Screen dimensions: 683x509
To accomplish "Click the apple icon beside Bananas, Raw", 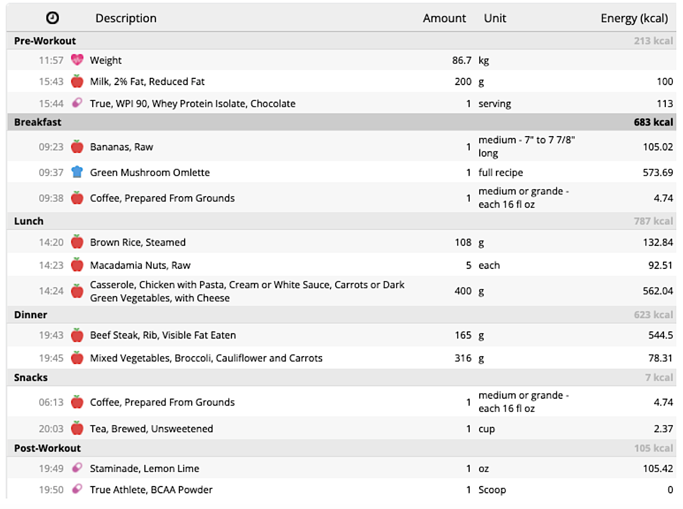I will point(77,147).
